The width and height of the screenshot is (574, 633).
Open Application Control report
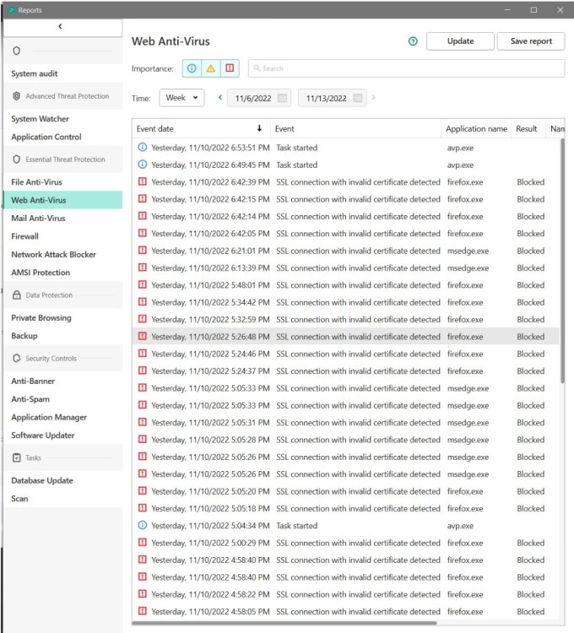46,137
